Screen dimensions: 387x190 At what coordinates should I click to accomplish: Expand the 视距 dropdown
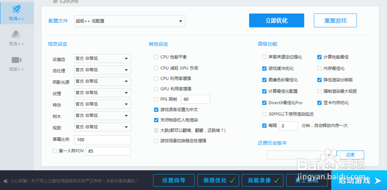tap(103, 127)
